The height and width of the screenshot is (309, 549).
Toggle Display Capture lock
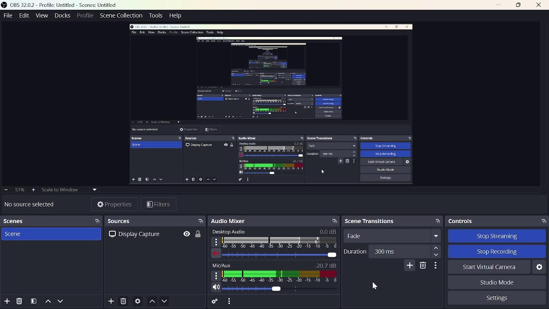click(198, 234)
